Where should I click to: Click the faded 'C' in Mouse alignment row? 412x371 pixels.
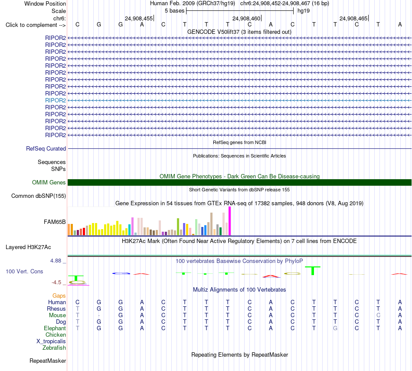click(378, 315)
